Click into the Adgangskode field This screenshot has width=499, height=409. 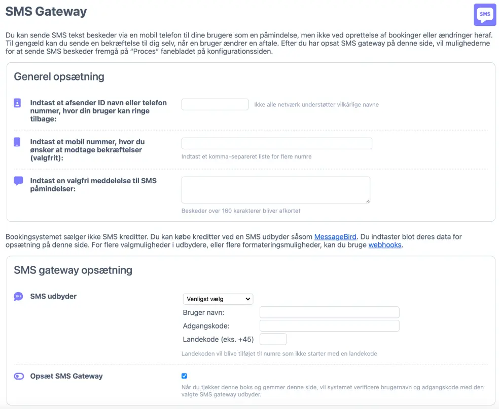click(329, 325)
